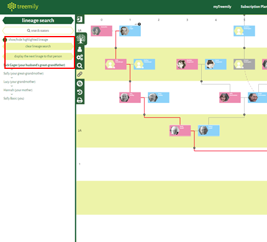Open the history clock-arrow icon in the toolbar
The image size is (267, 242).
(79, 92)
